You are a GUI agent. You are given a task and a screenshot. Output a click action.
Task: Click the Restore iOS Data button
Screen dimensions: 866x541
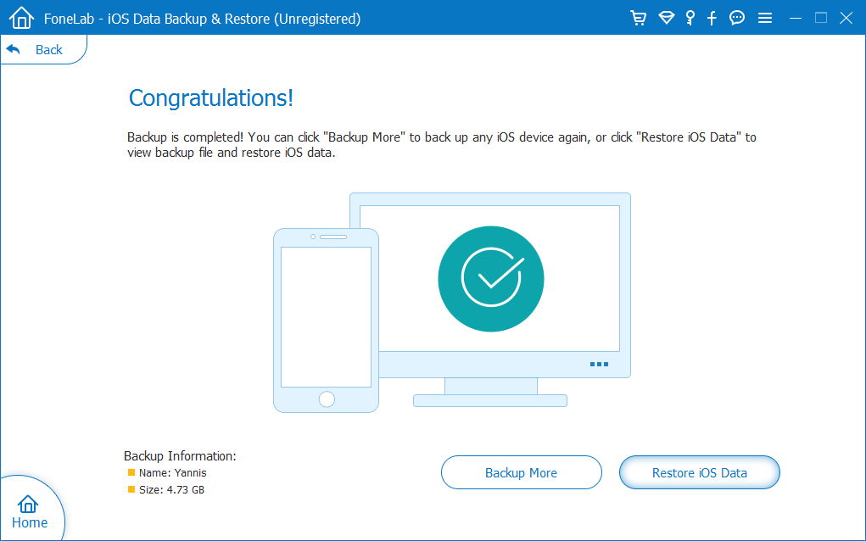tap(699, 472)
